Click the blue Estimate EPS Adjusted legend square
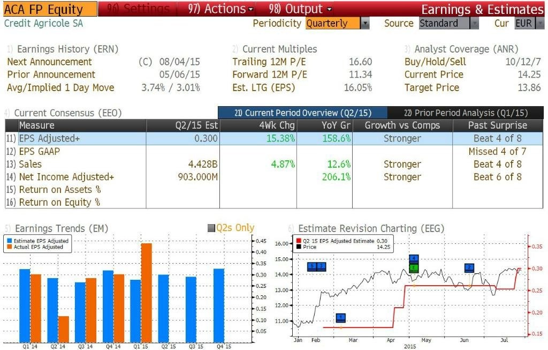Image resolution: width=548 pixels, height=350 pixels. [x=10, y=241]
